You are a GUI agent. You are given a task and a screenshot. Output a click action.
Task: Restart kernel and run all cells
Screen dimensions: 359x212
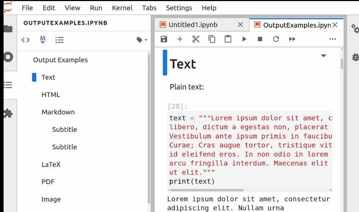(x=292, y=39)
